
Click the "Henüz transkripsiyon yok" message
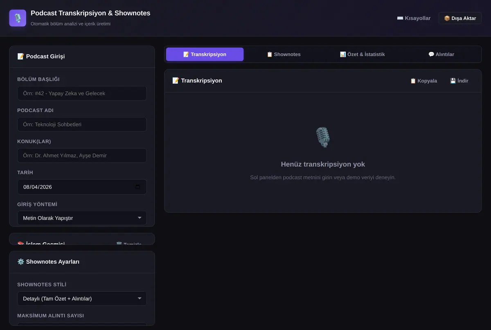pos(323,164)
